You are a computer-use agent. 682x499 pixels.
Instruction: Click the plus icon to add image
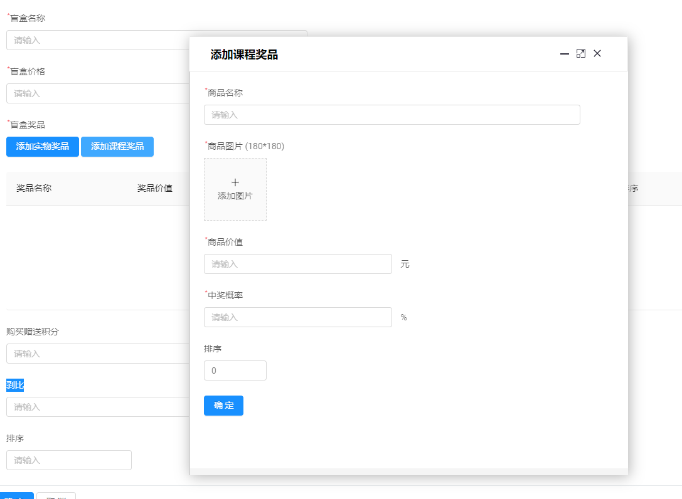pyautogui.click(x=235, y=182)
